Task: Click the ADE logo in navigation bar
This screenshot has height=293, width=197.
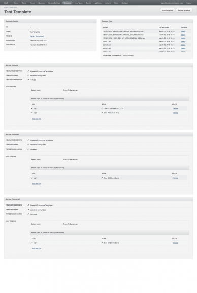Action: 6,3
